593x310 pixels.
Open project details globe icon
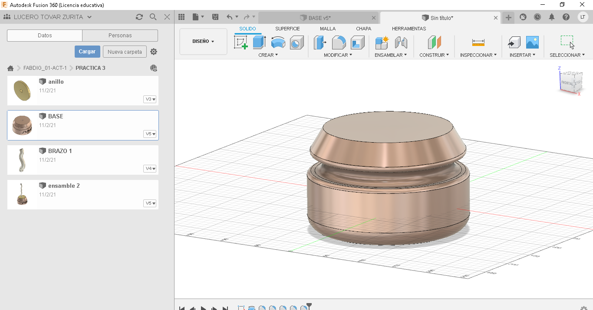(154, 68)
